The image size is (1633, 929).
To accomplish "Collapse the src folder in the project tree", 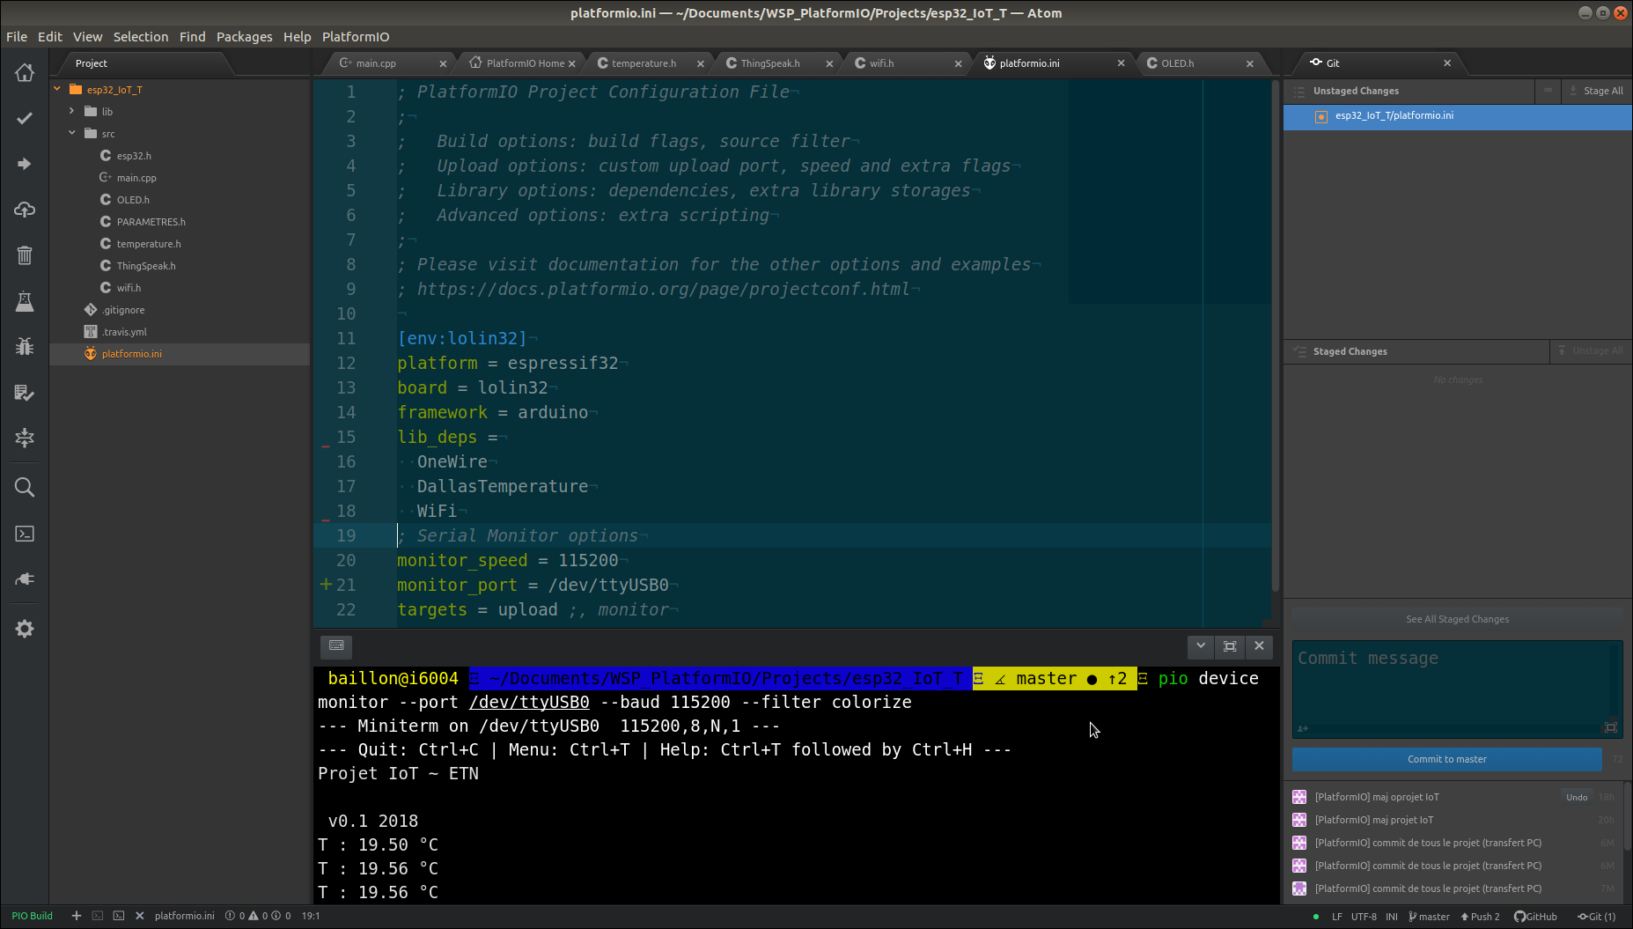I will pos(72,133).
